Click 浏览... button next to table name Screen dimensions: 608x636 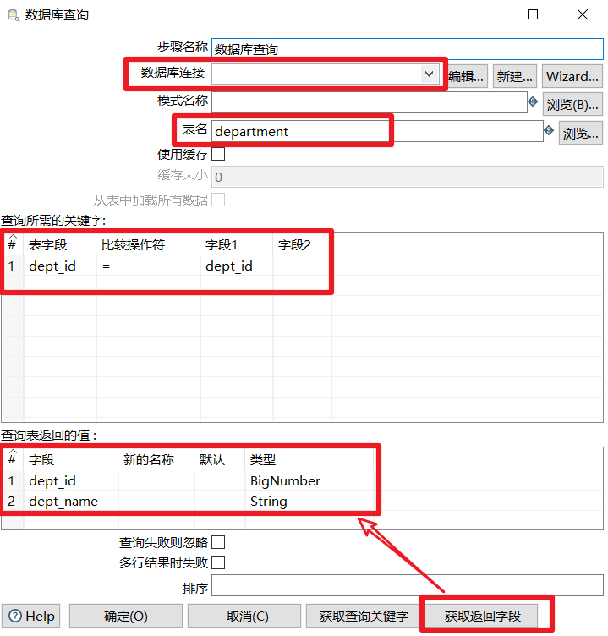click(x=581, y=133)
